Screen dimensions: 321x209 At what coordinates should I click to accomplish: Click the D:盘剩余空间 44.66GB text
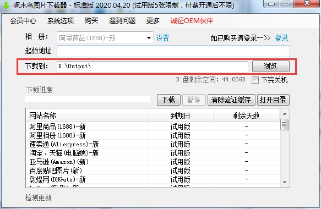point(210,79)
